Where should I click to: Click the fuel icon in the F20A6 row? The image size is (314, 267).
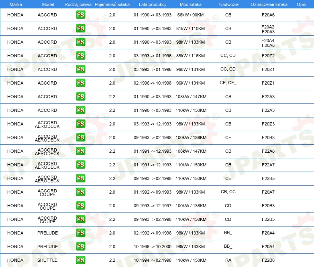(x=80, y=15)
